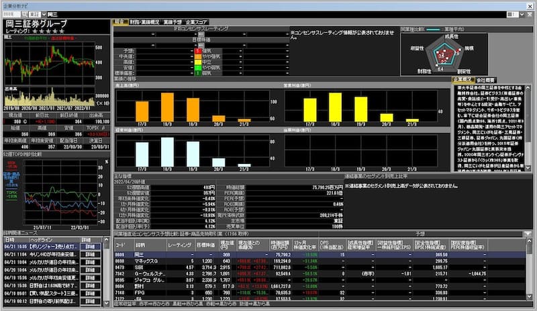Select the FPG row in comparison table
The height and width of the screenshot is (311, 537).
point(320,292)
